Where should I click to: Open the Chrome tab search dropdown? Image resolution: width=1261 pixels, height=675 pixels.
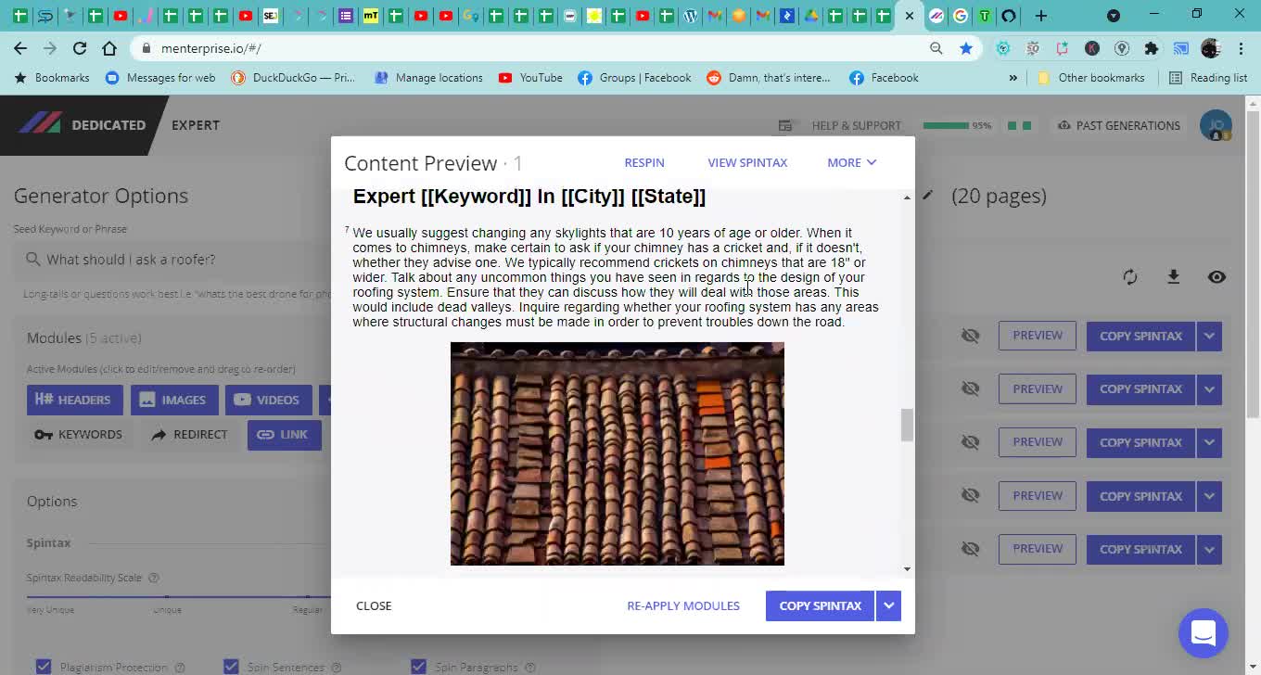[x=1114, y=16]
